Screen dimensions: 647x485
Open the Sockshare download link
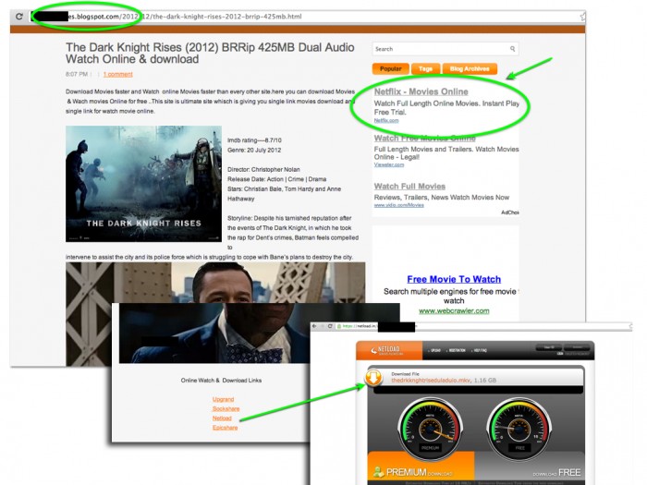226,408
